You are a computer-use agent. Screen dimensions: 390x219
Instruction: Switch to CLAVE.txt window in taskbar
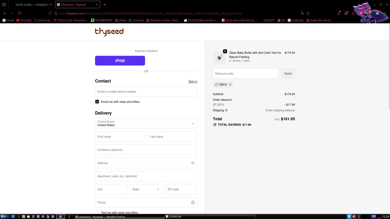[x=210, y=216]
